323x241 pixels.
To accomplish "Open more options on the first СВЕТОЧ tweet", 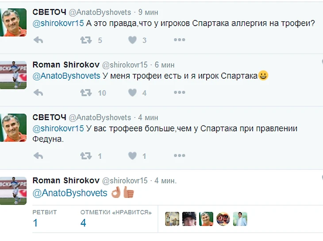I will [x=180, y=40].
